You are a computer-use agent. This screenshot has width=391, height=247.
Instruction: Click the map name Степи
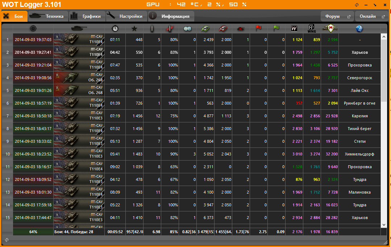359,141
